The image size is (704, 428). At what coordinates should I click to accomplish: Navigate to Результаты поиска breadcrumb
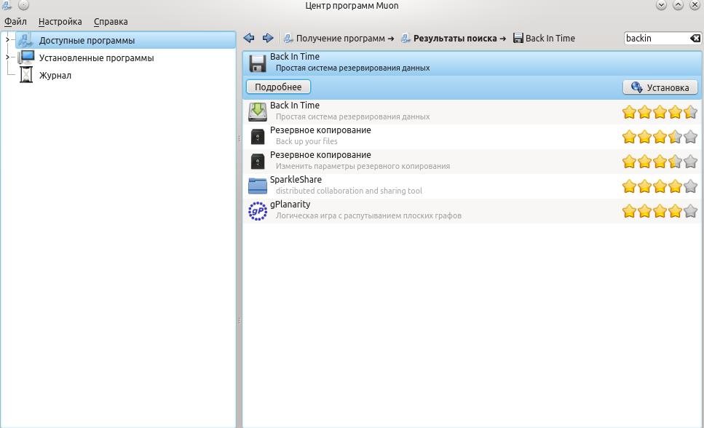(454, 38)
